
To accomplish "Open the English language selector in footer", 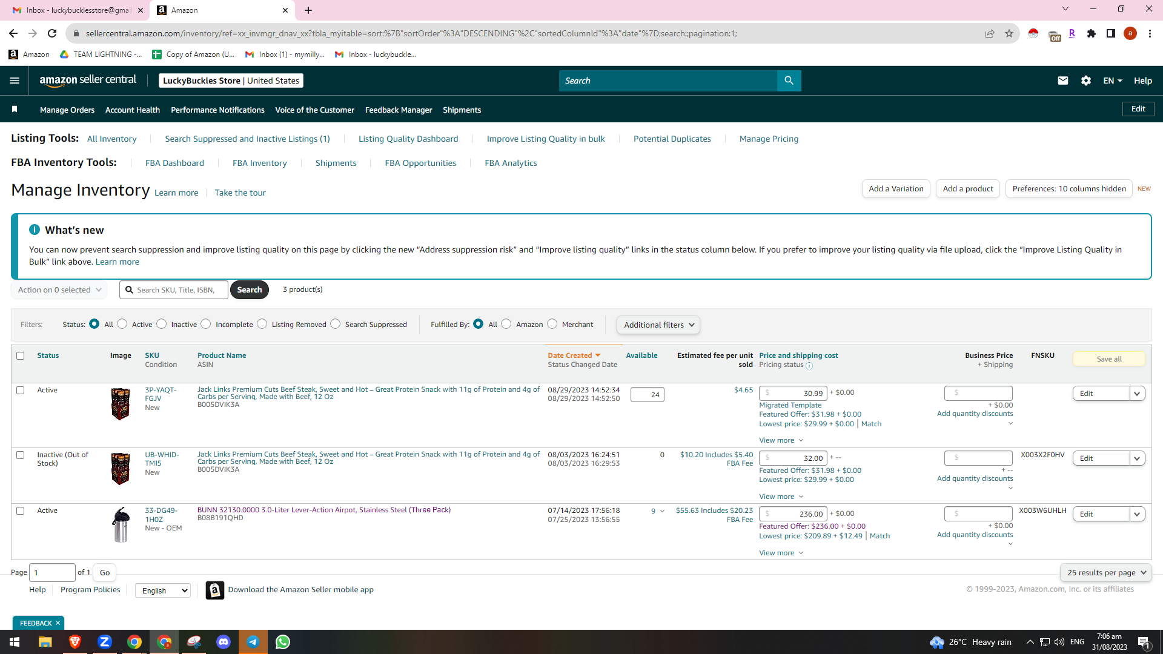I will [x=163, y=590].
